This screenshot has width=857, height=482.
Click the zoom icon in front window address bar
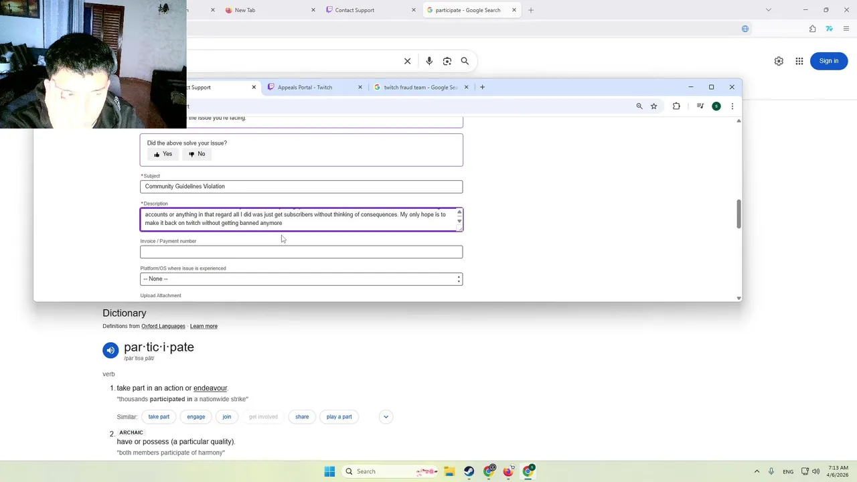[x=639, y=106]
